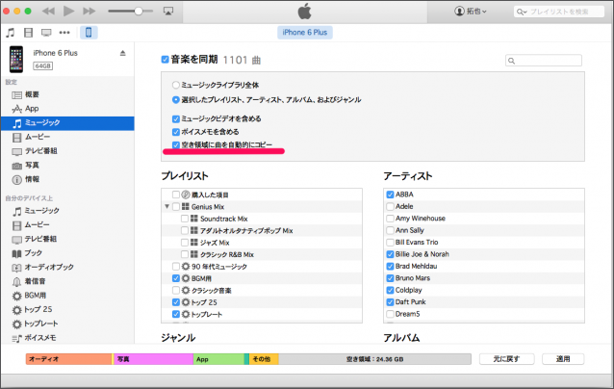
Task: Open BGM用 playlist in sidebar
Action: 67,296
